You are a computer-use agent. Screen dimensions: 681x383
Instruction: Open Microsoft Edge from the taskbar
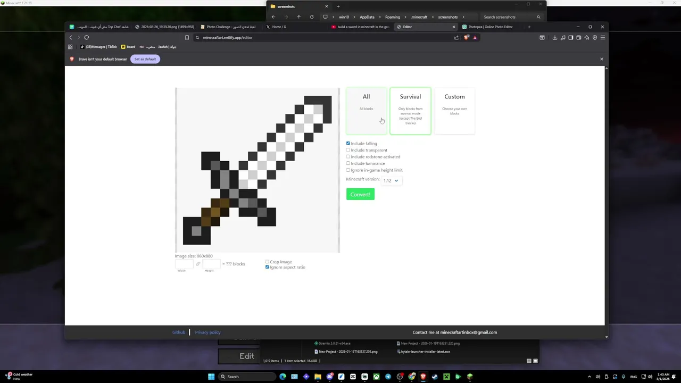click(283, 377)
